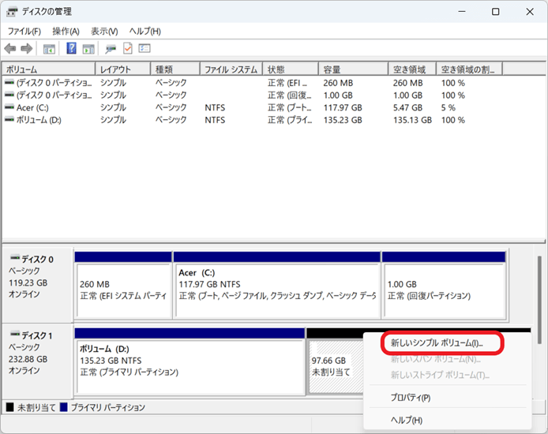Image resolution: width=548 pixels, height=434 pixels.
Task: Choose プロパティ(P) from the context menu
Action: [410, 398]
